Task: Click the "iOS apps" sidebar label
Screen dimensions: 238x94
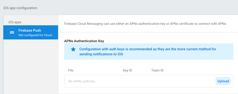Action: [x=15, y=22]
